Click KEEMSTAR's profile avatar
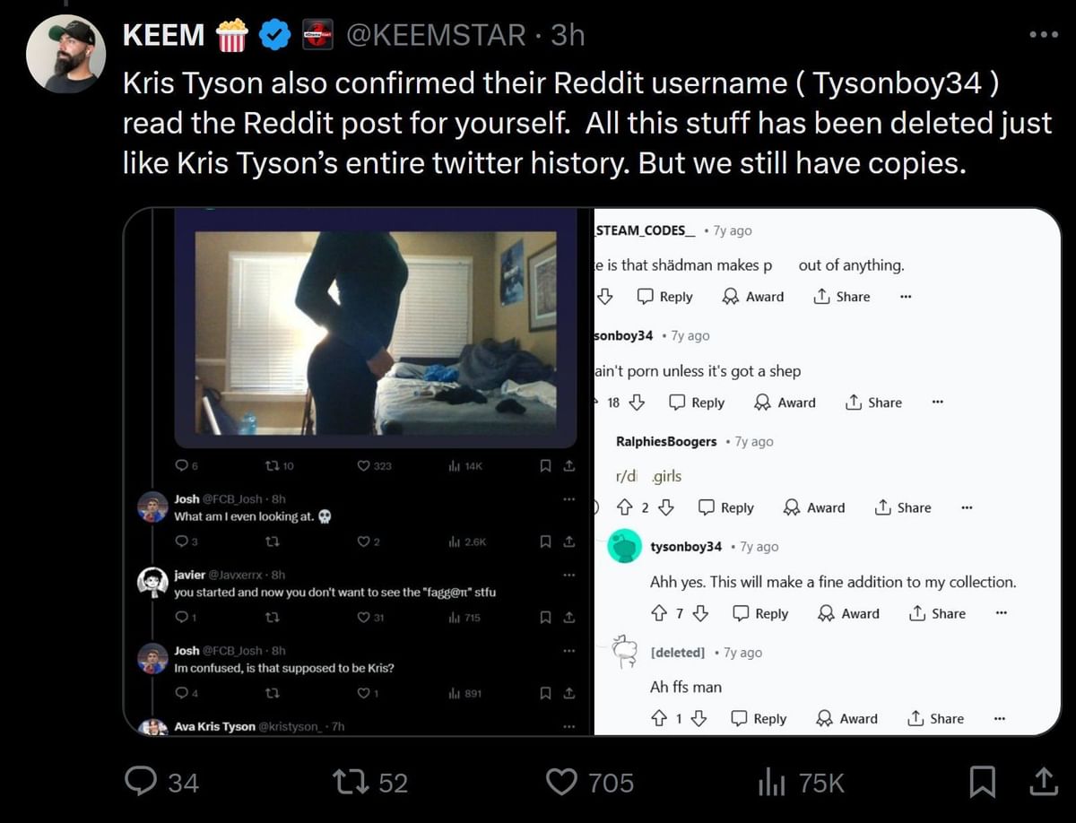Viewport: 1076px width, 823px height. pyautogui.click(x=66, y=53)
